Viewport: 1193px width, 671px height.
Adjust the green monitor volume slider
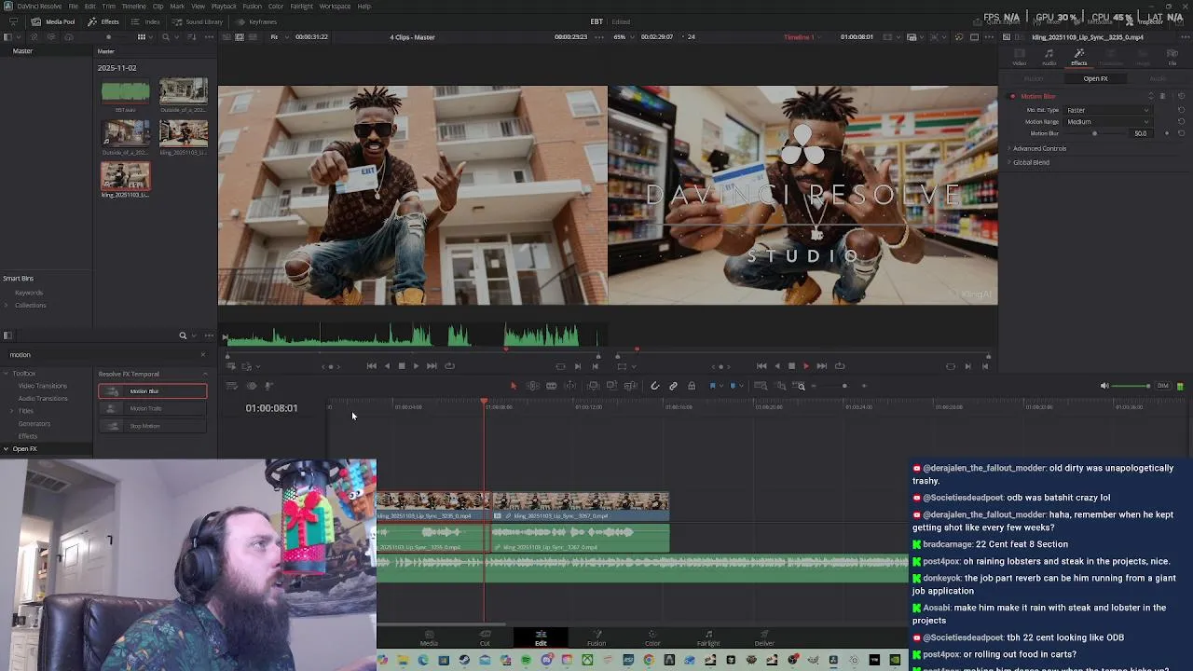click(1132, 386)
